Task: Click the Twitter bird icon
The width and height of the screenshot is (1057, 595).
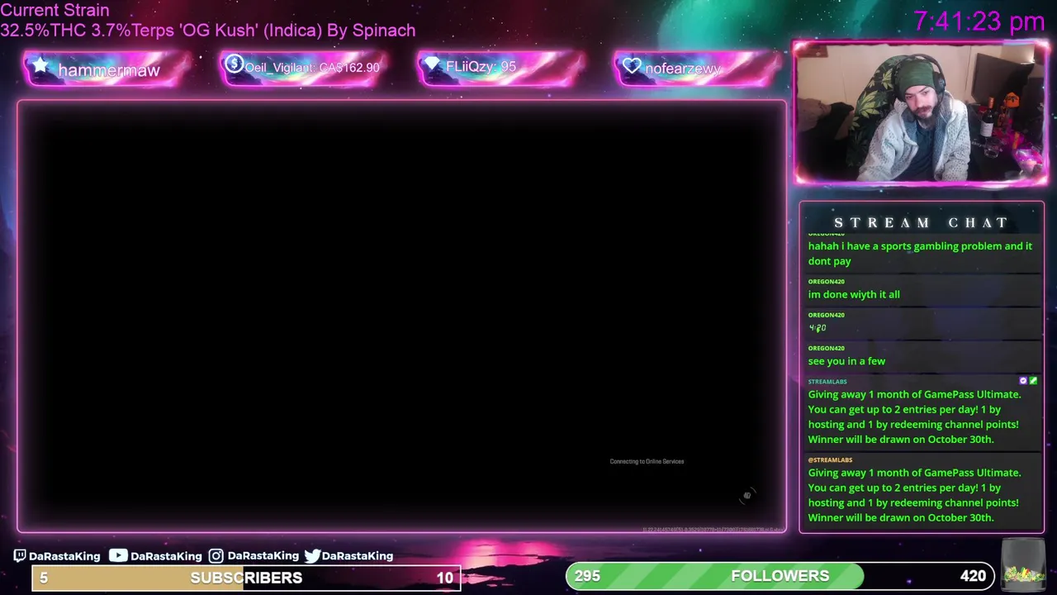Action: [x=312, y=555]
